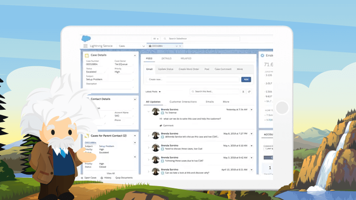Open the All search scope dropdown

pyautogui.click(x=156, y=39)
